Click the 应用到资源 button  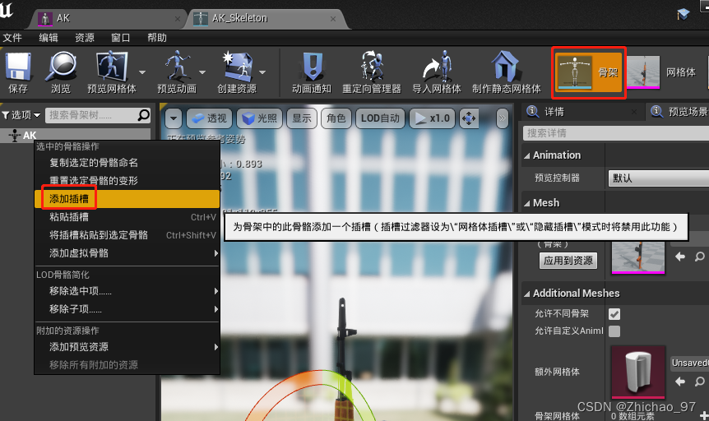click(x=568, y=261)
